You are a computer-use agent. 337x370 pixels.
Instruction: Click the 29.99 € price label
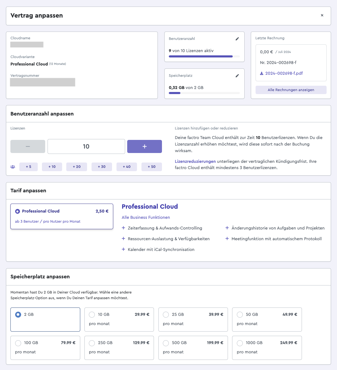click(x=142, y=314)
